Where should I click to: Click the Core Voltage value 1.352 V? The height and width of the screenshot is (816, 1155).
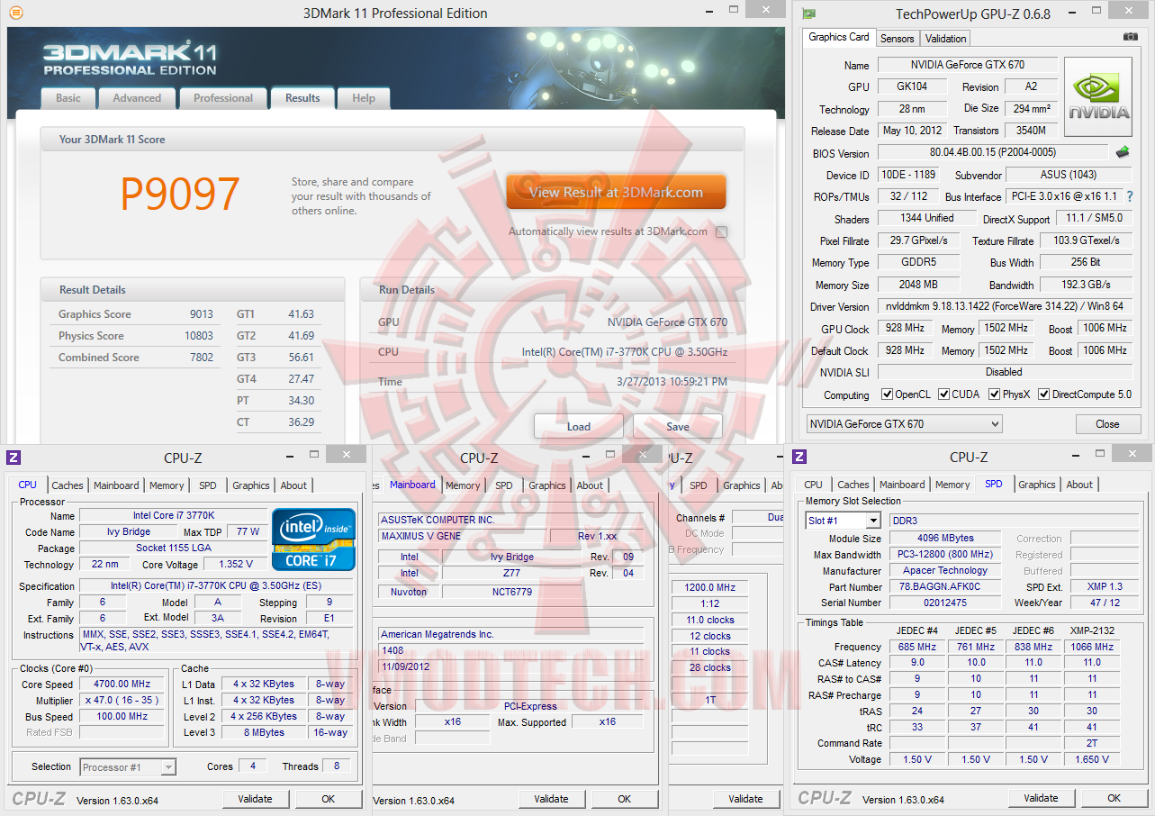pos(236,565)
